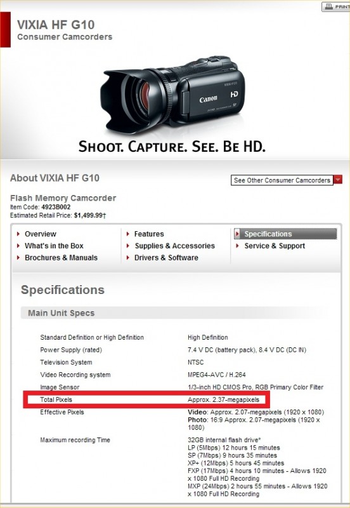The image size is (350, 508).
Task: Open Drivers & Software
Action: tap(166, 258)
